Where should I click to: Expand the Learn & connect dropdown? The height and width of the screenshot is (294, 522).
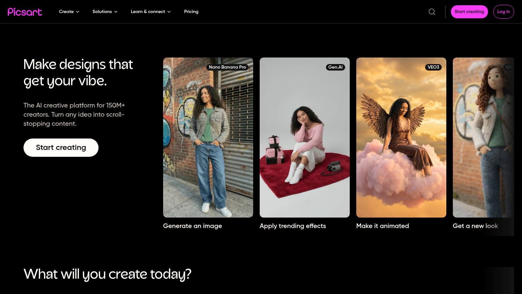pyautogui.click(x=151, y=11)
